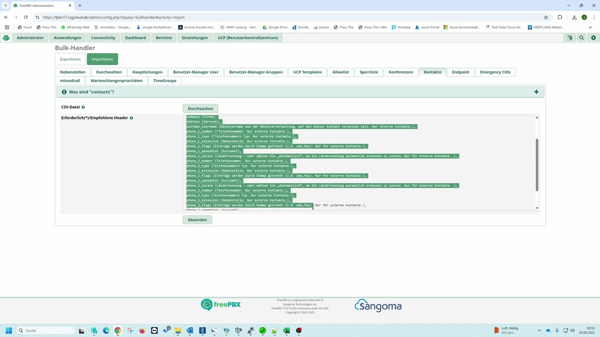
Task: Open Firefox from taskbar
Action: 142,330
